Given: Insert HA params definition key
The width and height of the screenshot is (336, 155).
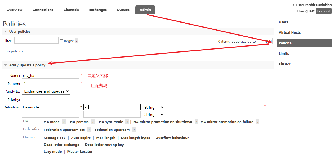Looking at the screenshot, I should 79,122.
